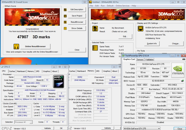Click the ResultBrowser icon
The height and width of the screenshot is (130, 186).
(65, 22)
